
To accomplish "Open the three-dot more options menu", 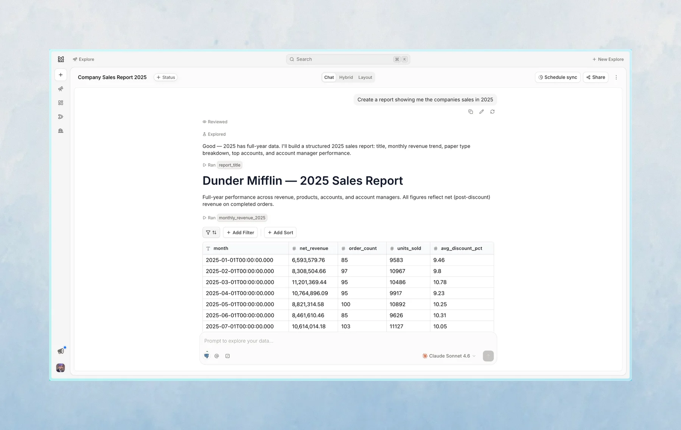I will (616, 77).
